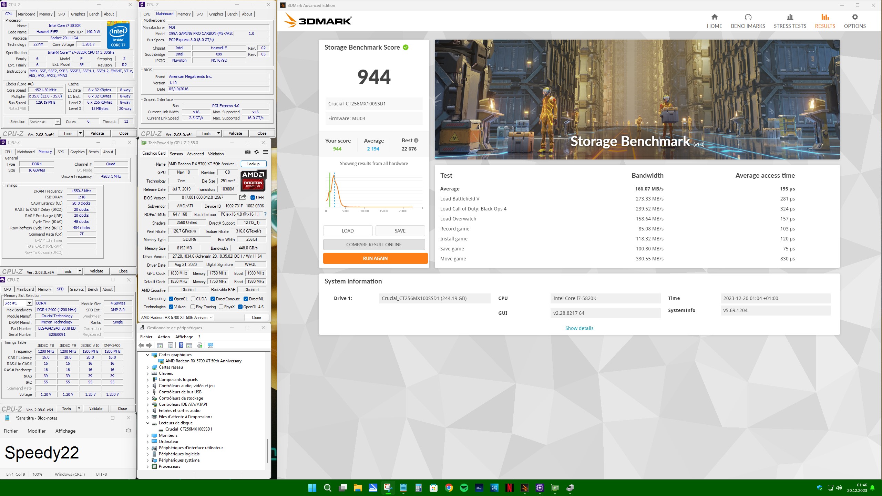Open File Explorer from the taskbar
The height and width of the screenshot is (496, 882).
(x=358, y=488)
